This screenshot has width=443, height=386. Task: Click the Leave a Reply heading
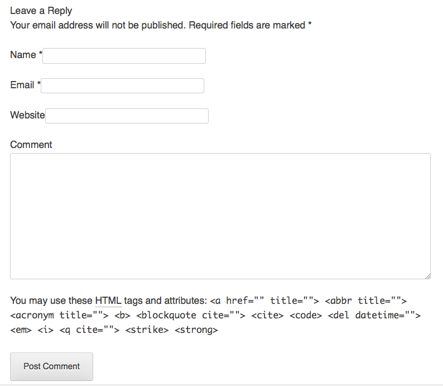(x=41, y=11)
